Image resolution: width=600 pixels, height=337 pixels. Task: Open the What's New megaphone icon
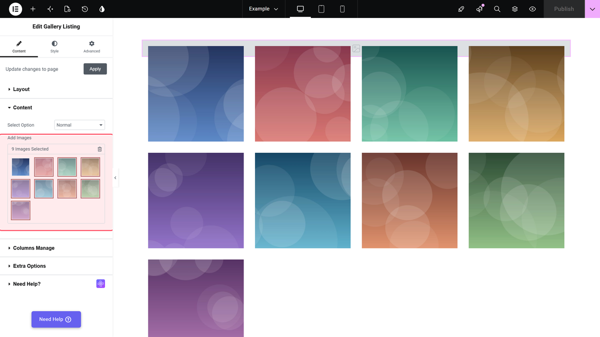click(x=479, y=9)
